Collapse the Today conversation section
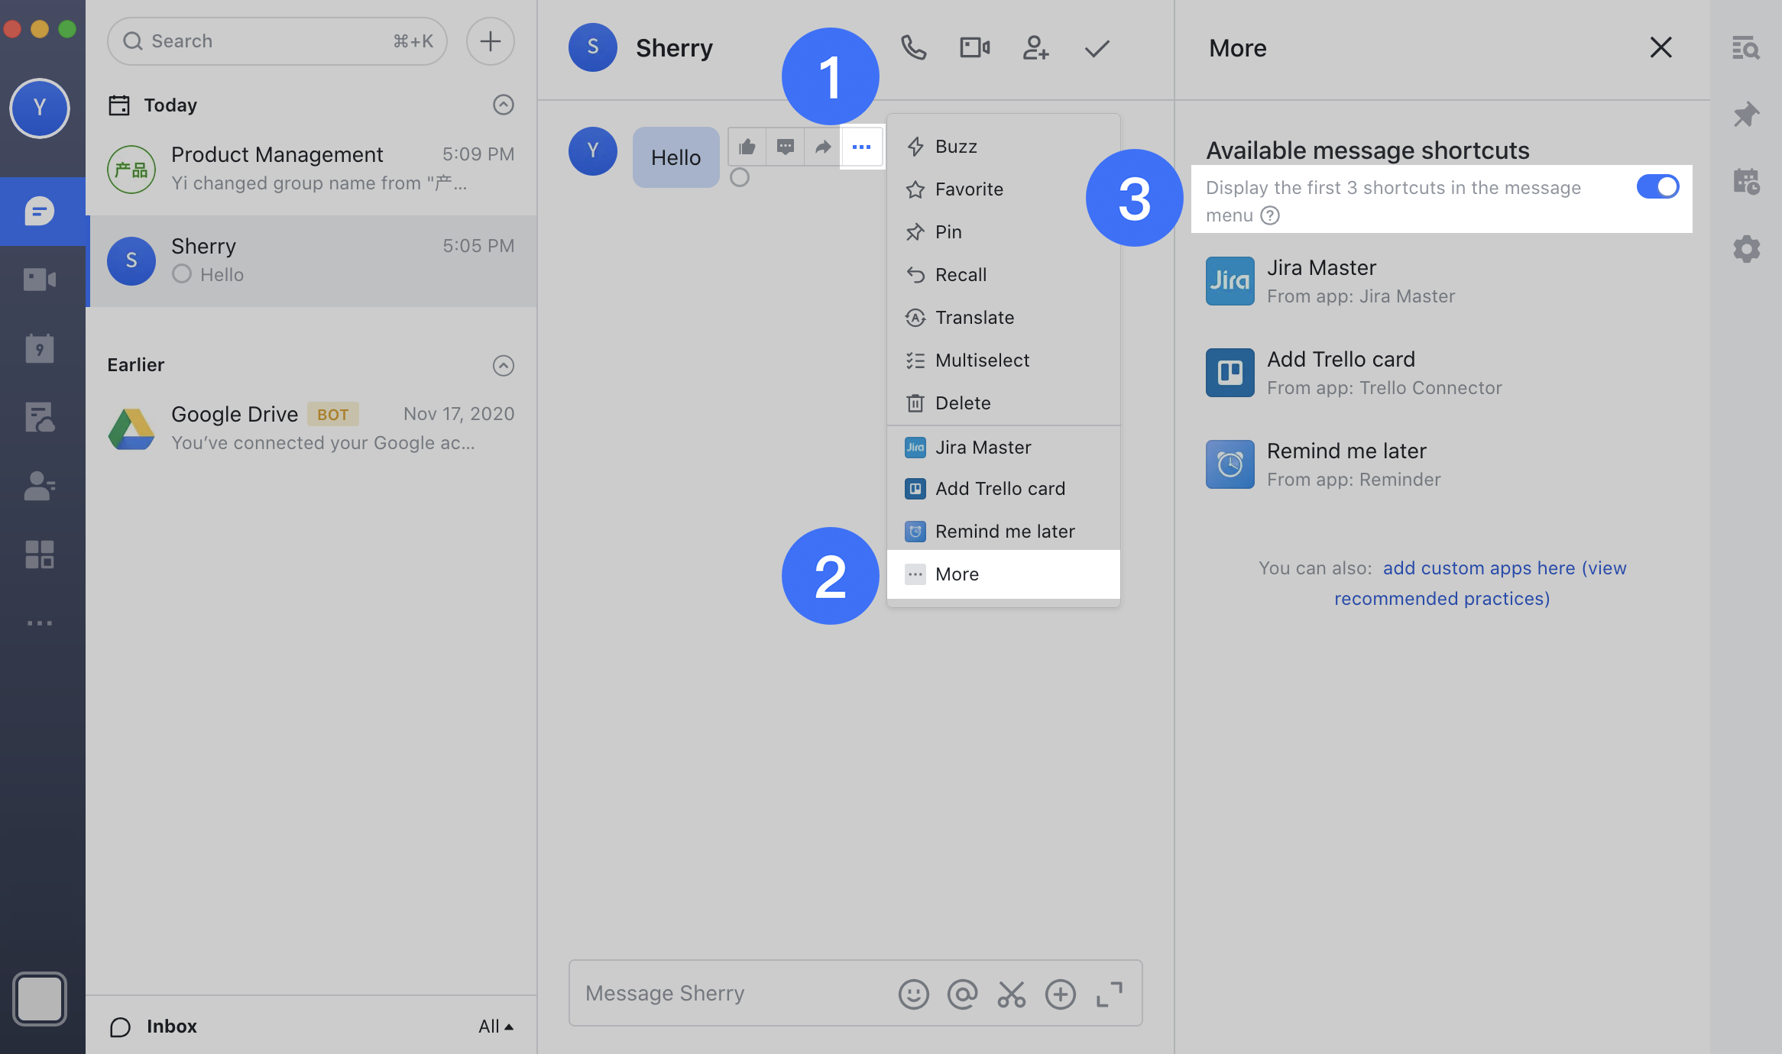Screen dimensions: 1782x1054 click(503, 105)
